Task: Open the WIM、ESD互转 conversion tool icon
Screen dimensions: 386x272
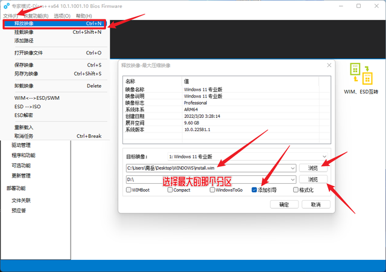Action: pyautogui.click(x=361, y=74)
